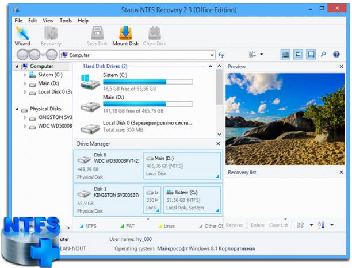
Task: Go back using the first round navigation button
Action: coord(22,55)
